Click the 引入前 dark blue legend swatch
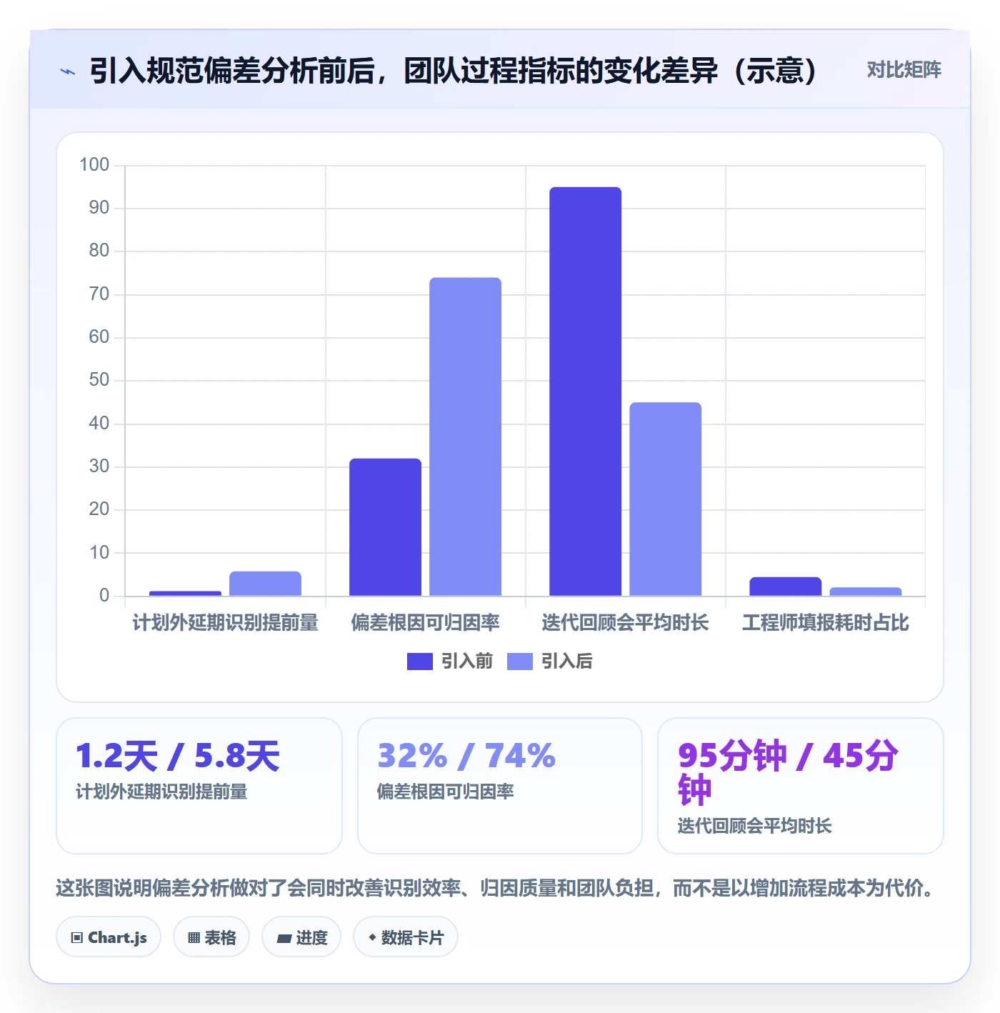This screenshot has height=1013, width=1000. [420, 662]
